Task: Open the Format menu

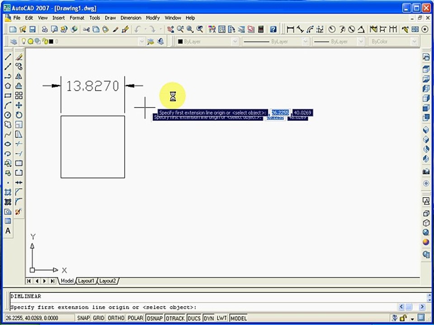Action: click(x=77, y=18)
